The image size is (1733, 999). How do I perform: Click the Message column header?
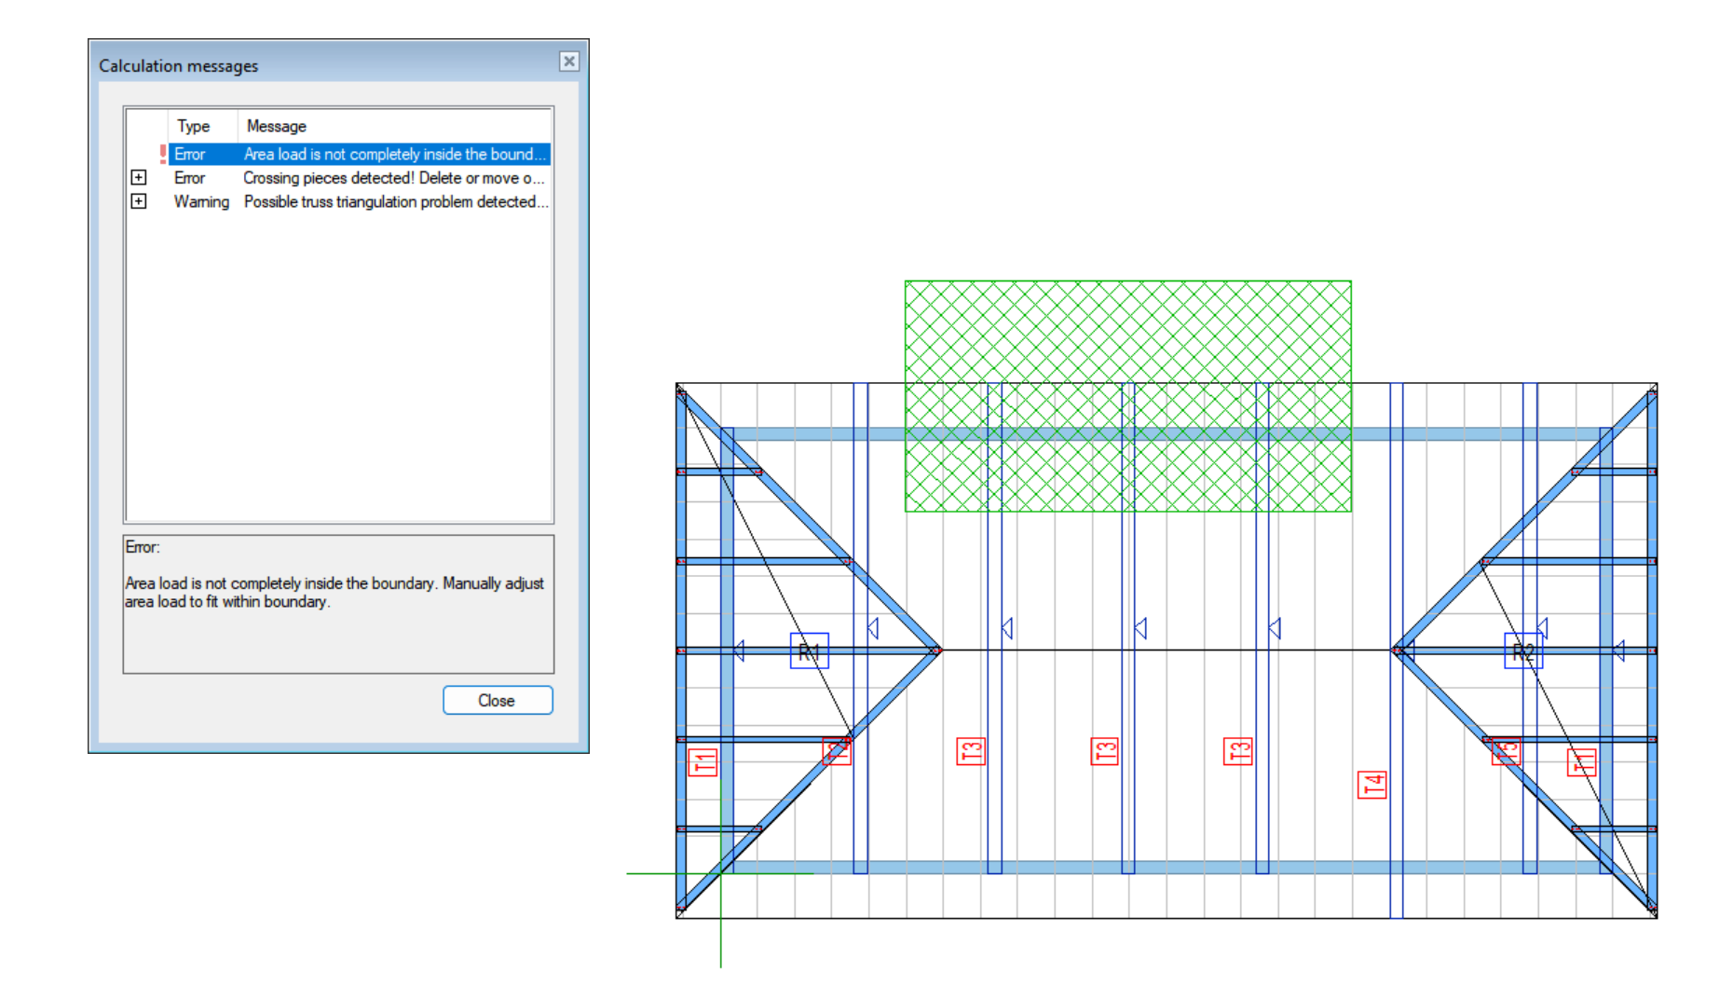coord(277,126)
